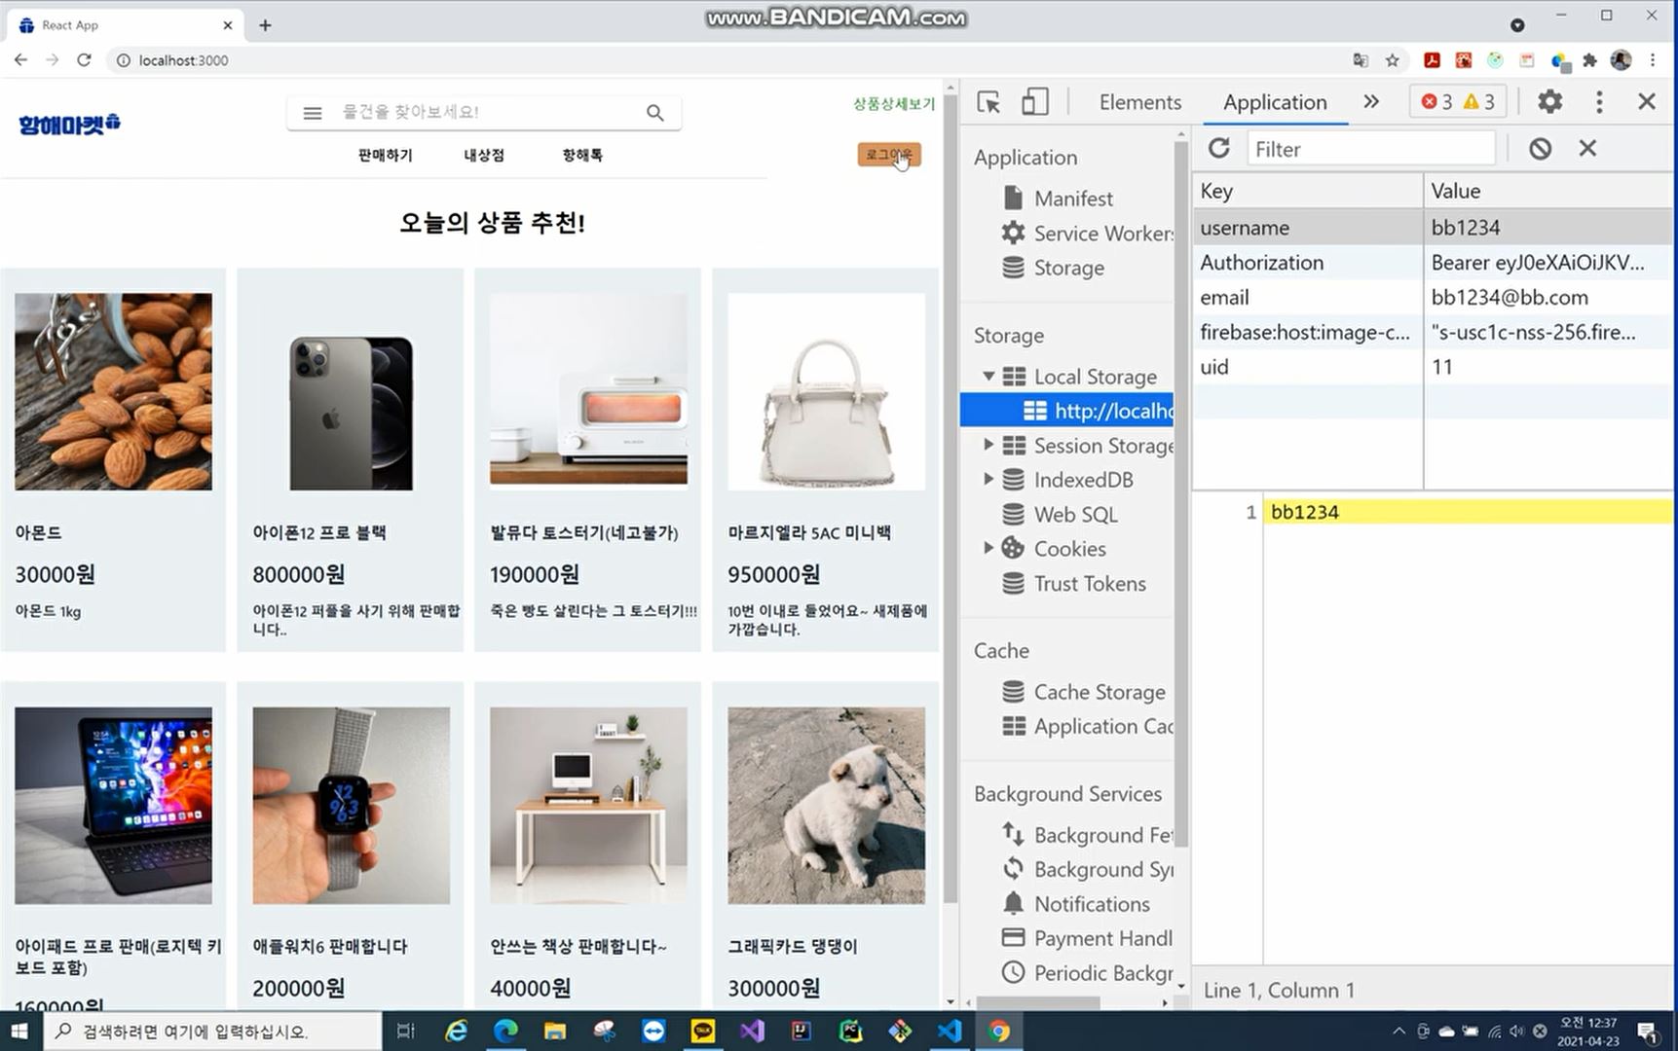Delete the selected storage entry
Screen dimensions: 1678x1051
coord(1587,148)
